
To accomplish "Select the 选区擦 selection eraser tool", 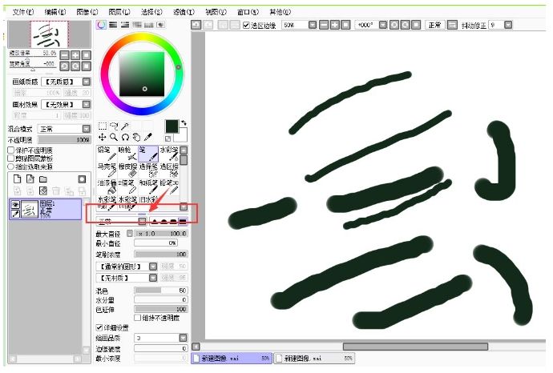I will point(169,170).
